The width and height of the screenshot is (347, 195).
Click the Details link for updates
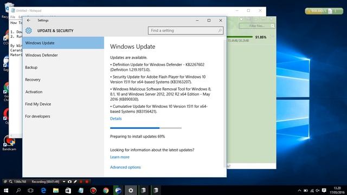coord(115,119)
